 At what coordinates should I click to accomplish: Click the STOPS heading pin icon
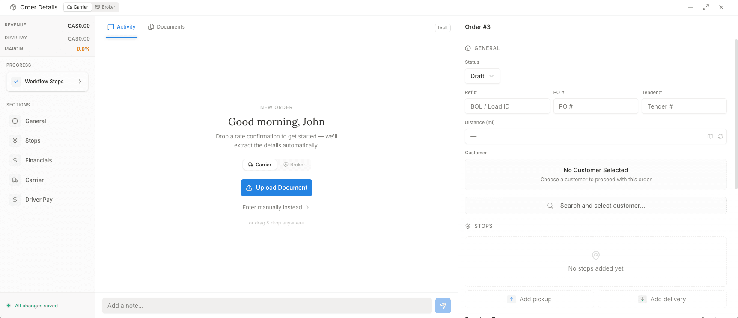pos(468,226)
